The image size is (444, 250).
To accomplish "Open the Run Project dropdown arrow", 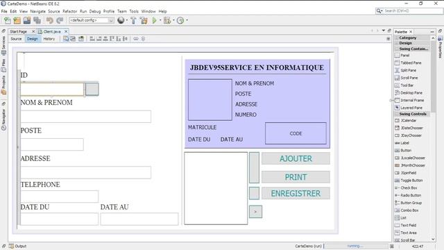I will pos(160,20).
